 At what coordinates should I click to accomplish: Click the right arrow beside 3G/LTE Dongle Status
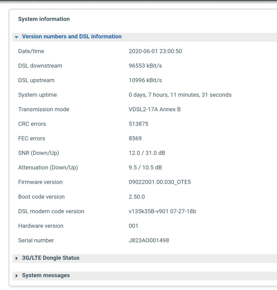tap(17, 258)
